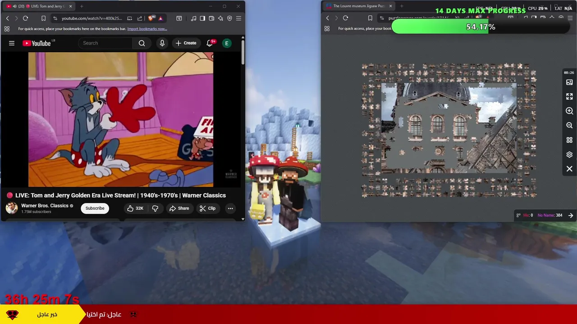Open apps grid on YouTube bookmarks bar
The width and height of the screenshot is (577, 324).
(x=7, y=29)
